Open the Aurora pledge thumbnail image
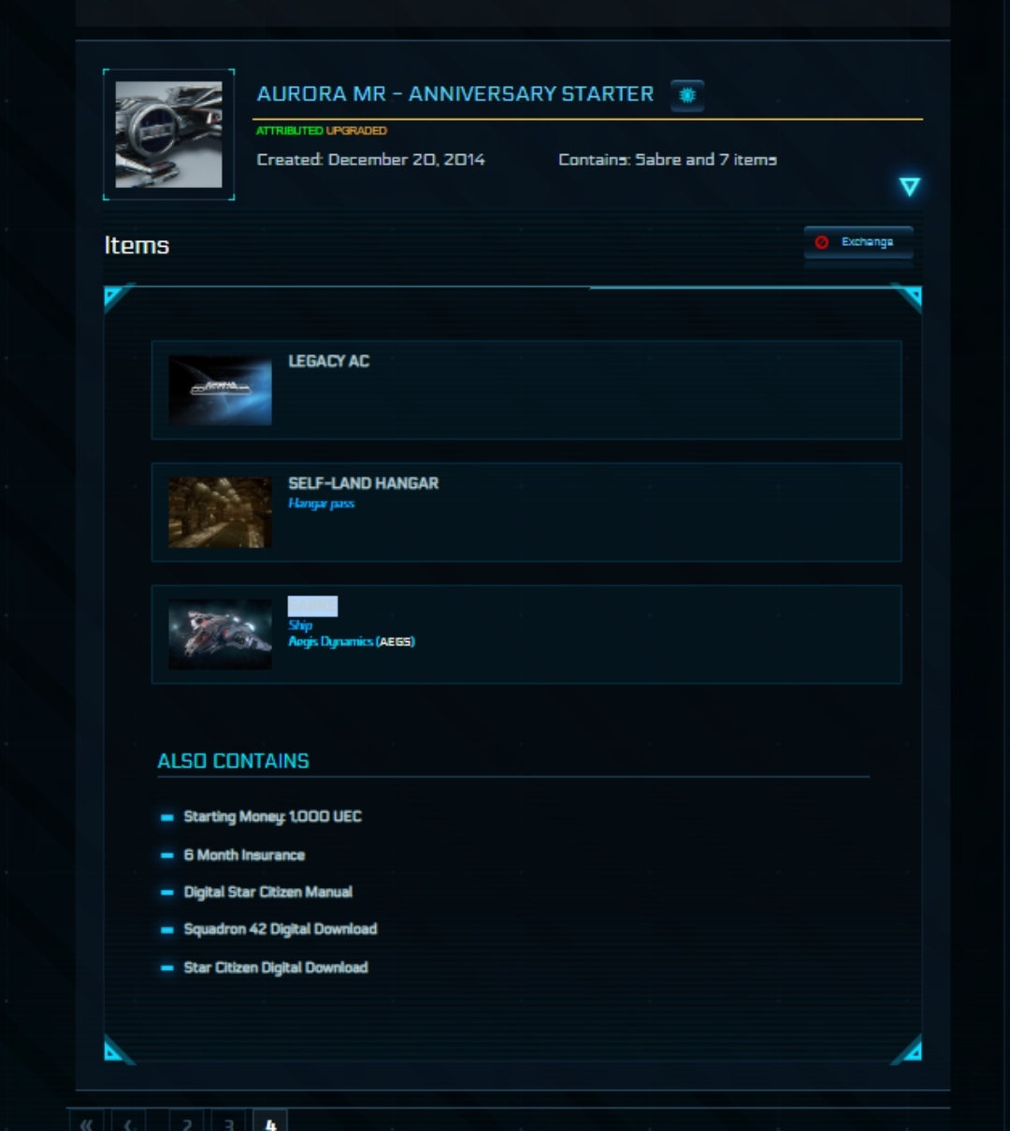Image resolution: width=1010 pixels, height=1131 pixels. 168,135
